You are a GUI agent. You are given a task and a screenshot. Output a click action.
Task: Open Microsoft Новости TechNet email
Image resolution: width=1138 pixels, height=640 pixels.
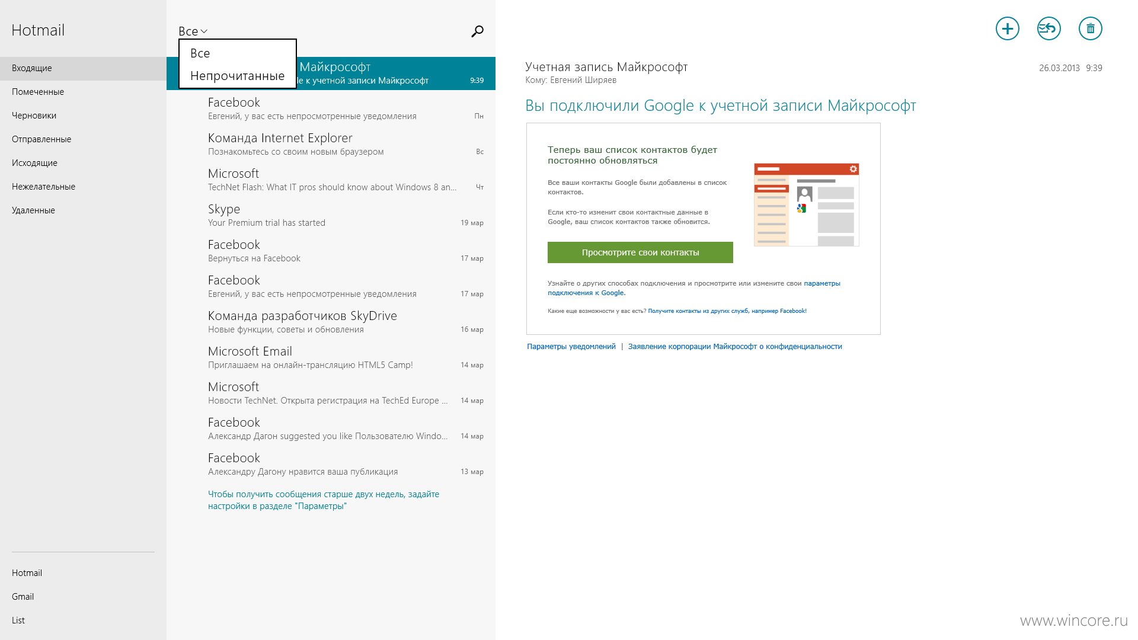click(x=331, y=393)
